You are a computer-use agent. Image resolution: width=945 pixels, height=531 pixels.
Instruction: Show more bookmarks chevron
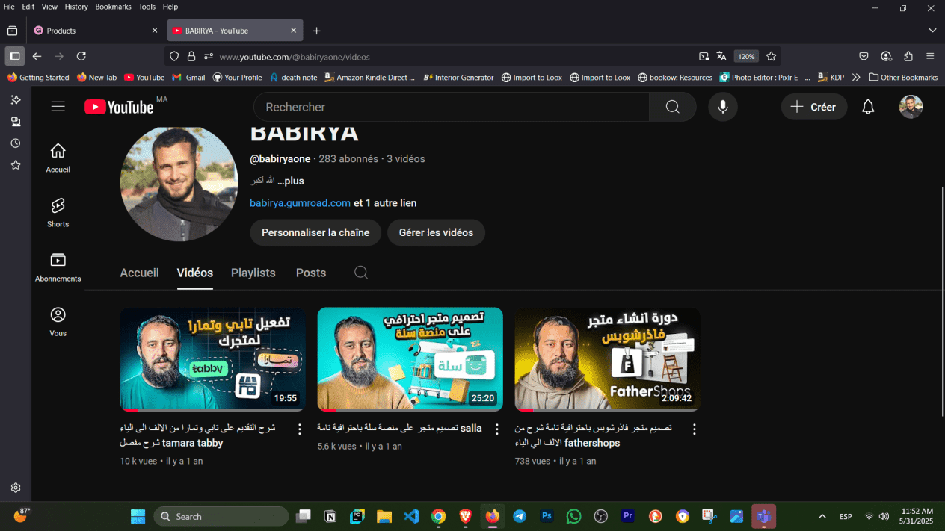pyautogui.click(x=856, y=77)
